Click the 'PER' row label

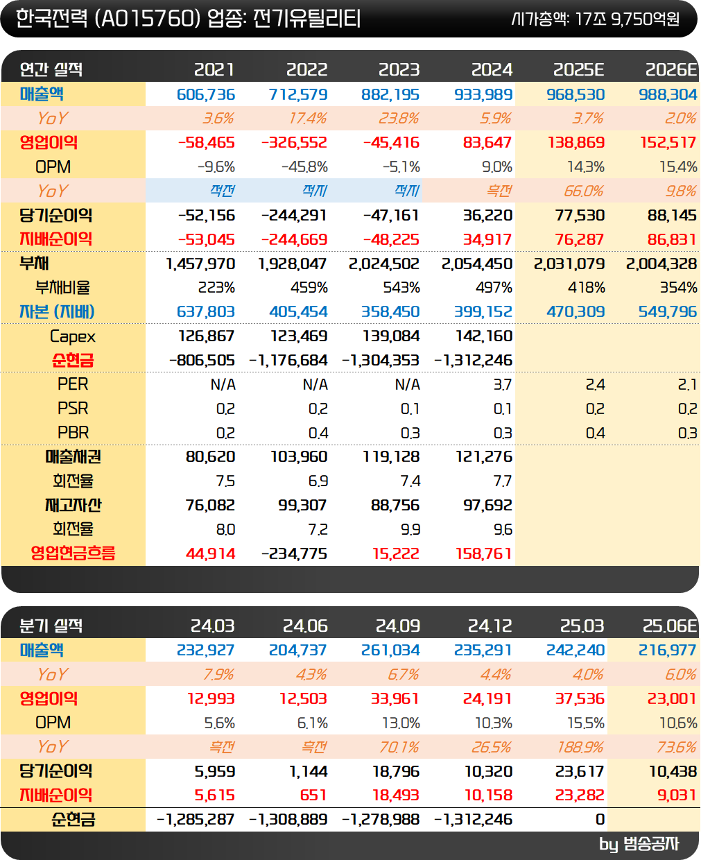[73, 384]
